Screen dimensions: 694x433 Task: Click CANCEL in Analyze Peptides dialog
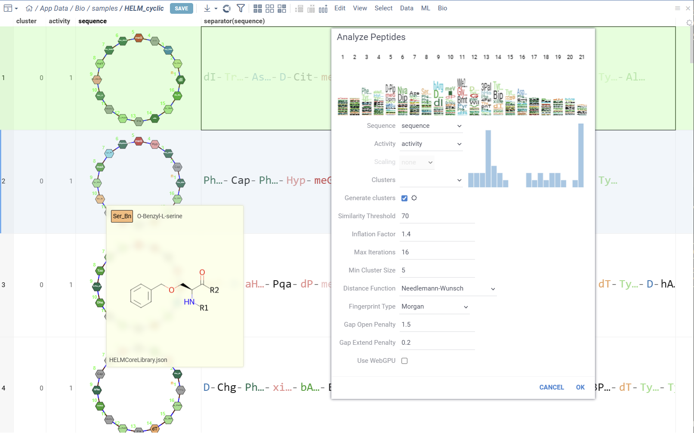(551, 387)
